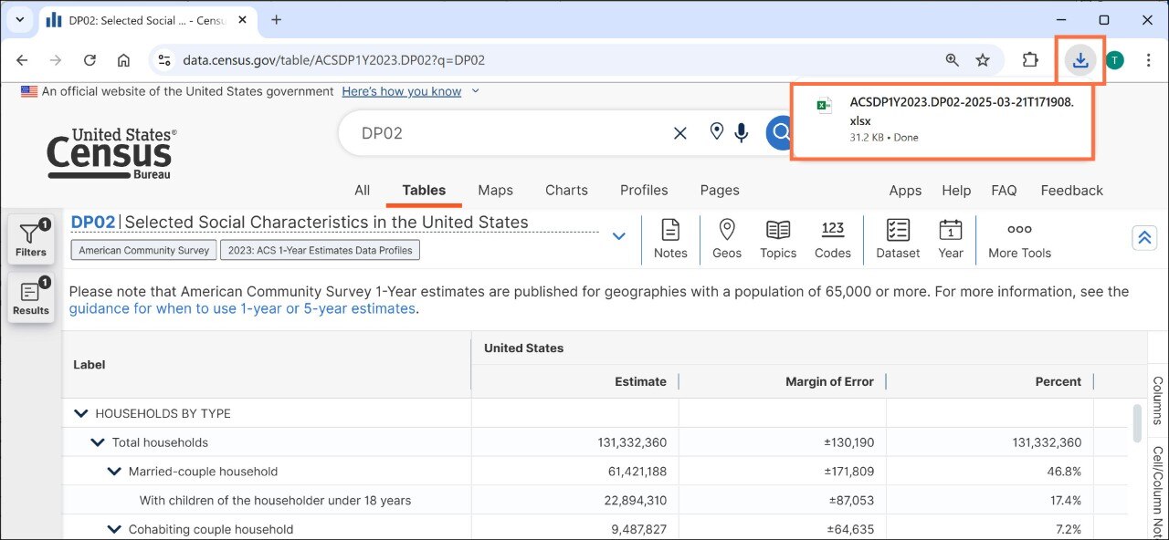The image size is (1169, 540).
Task: Open the Dataset tool
Action: [x=898, y=239]
